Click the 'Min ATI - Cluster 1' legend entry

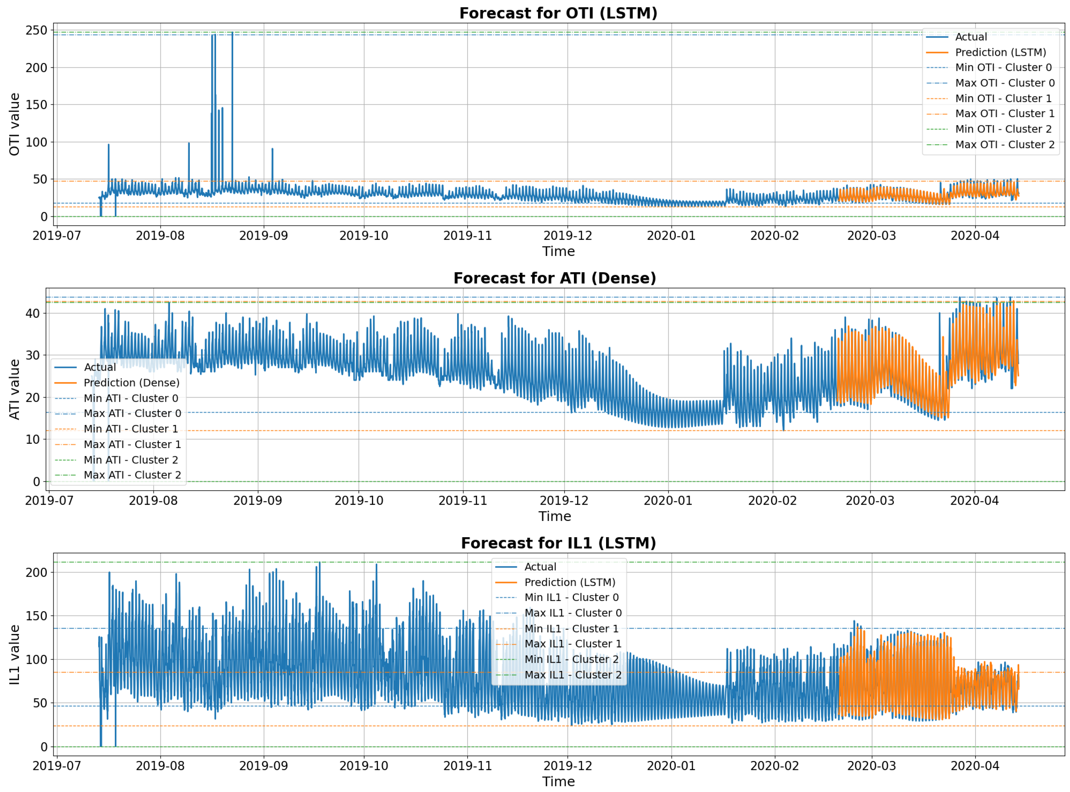click(130, 429)
